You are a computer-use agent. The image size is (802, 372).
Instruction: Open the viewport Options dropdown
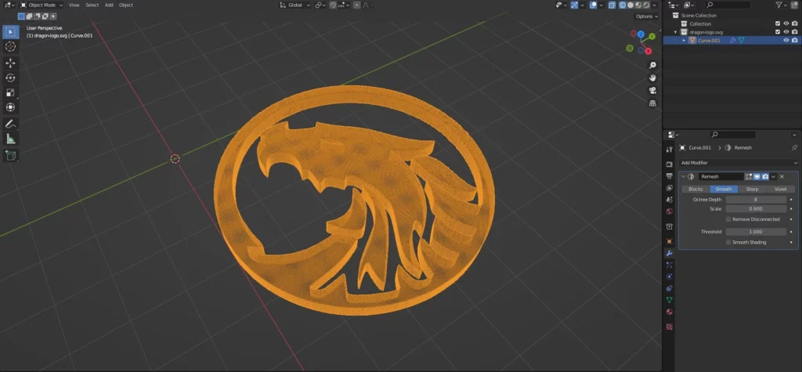click(x=646, y=16)
